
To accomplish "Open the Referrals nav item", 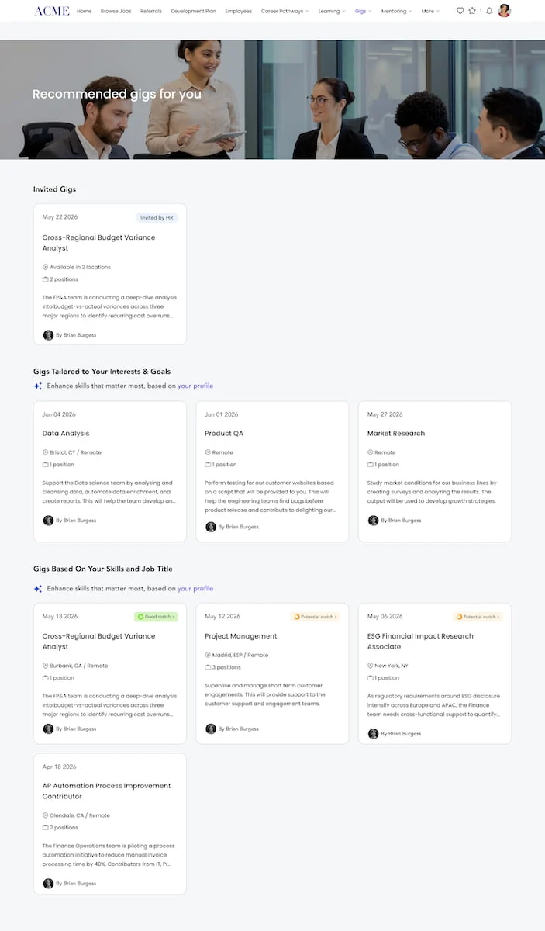I will (x=151, y=12).
